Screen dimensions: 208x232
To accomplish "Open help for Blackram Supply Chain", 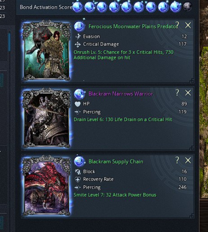I will [x=177, y=160].
